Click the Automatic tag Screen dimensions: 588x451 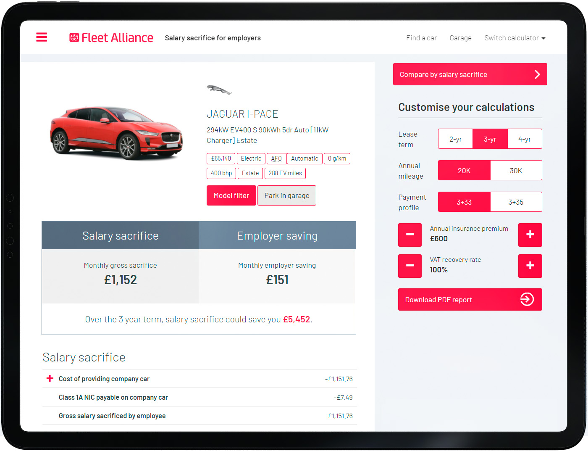[x=304, y=158]
